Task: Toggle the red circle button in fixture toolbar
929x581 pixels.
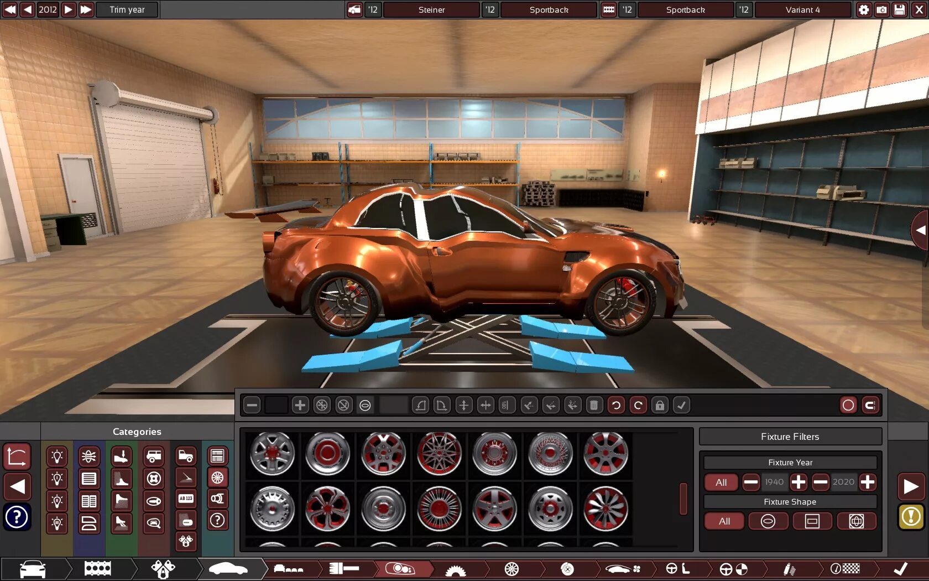Action: [848, 406]
